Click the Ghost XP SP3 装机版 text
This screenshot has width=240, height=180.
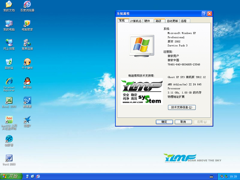tap(181, 77)
